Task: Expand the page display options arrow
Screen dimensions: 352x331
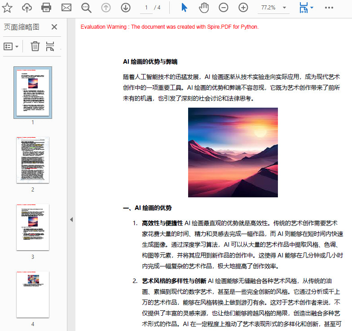Action: coord(312,8)
